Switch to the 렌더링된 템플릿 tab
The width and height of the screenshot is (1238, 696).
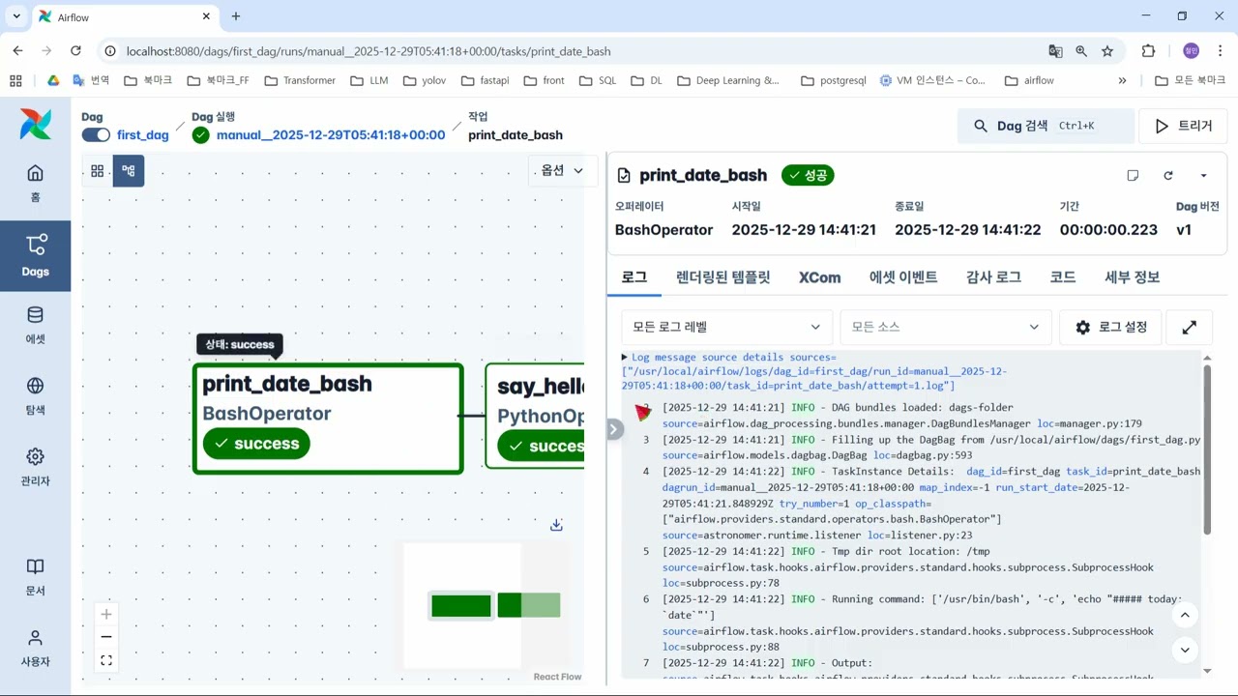tap(723, 277)
